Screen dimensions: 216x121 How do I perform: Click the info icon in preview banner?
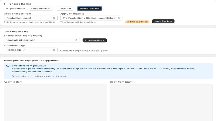tap(8, 66)
